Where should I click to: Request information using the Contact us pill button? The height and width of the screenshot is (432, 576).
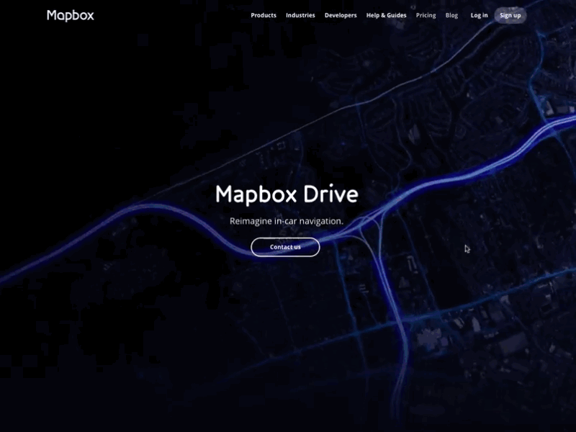pyautogui.click(x=285, y=247)
